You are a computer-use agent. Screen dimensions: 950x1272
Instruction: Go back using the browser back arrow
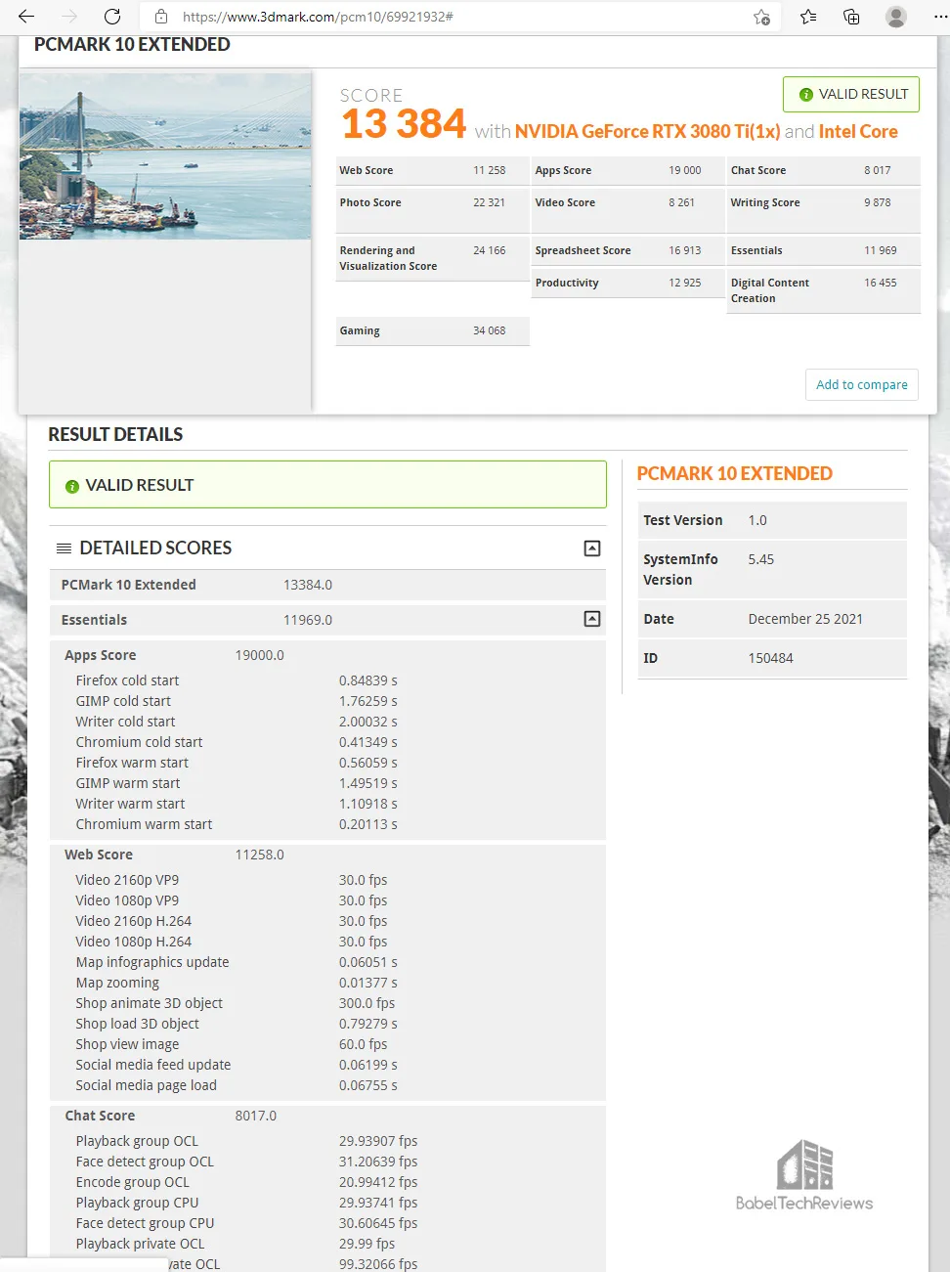pos(26,17)
